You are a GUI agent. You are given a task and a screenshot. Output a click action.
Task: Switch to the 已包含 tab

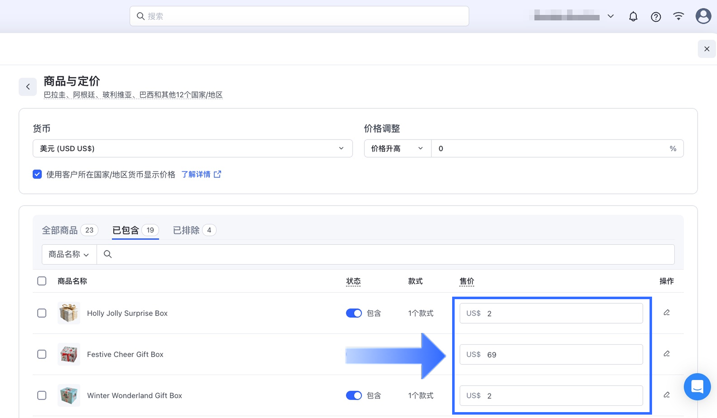(135, 230)
